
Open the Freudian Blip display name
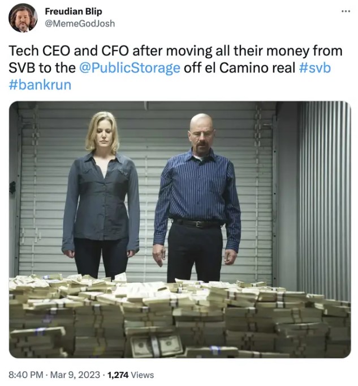click(x=73, y=11)
